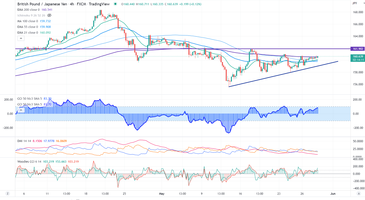This screenshot has height=200, width=365.
Task: Click the 161.902 horizontal line price label
Action: [x=358, y=49]
